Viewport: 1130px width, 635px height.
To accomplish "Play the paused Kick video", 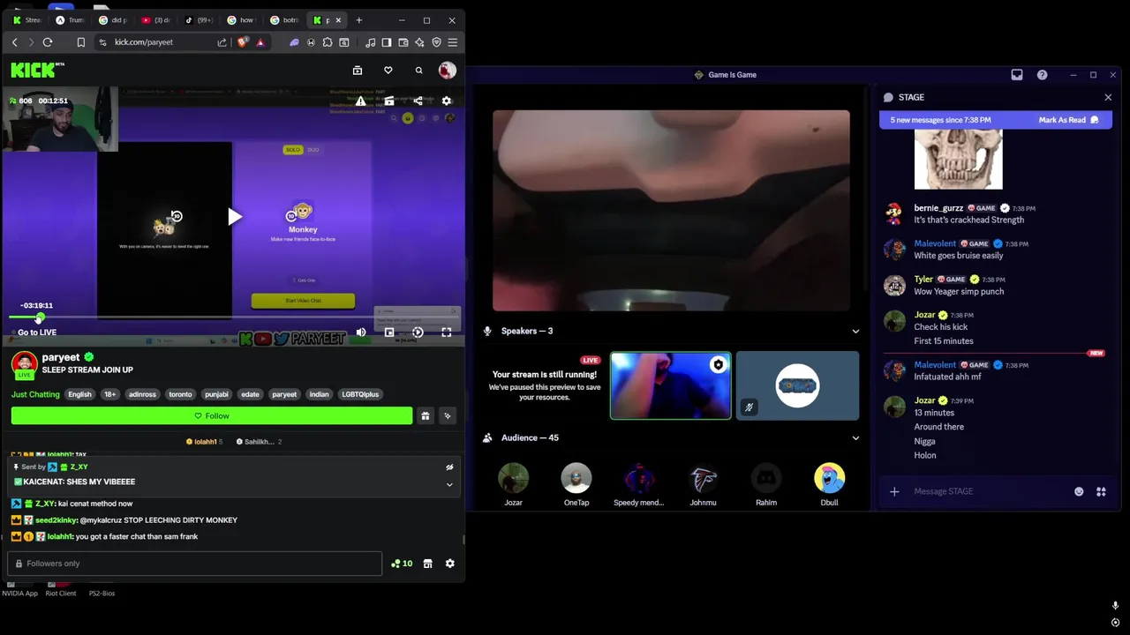I will [x=234, y=217].
